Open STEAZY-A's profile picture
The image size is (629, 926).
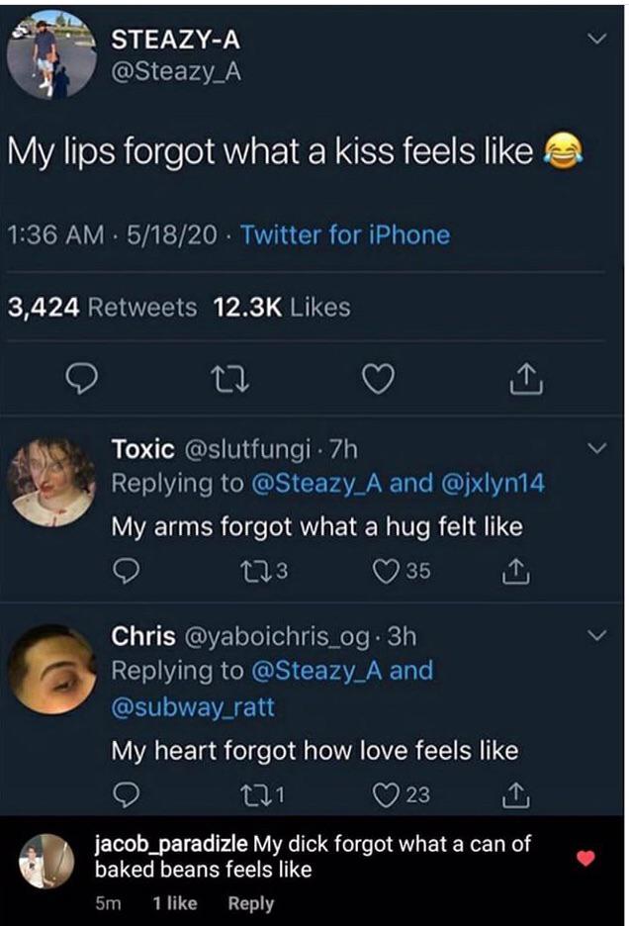[x=51, y=55]
